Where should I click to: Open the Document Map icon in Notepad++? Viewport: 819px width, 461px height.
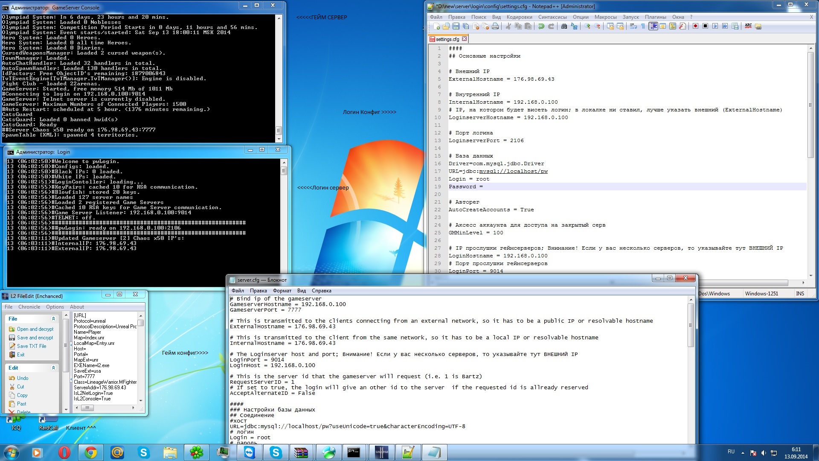(673, 26)
